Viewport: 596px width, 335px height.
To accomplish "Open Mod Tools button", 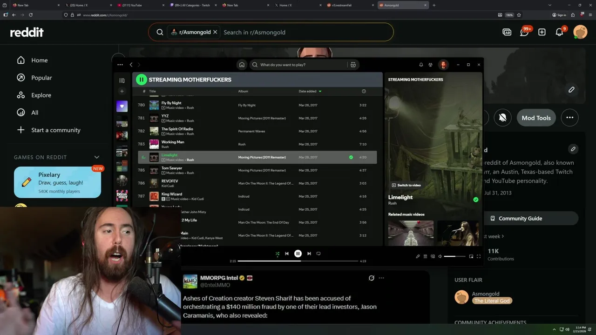I will (536, 118).
